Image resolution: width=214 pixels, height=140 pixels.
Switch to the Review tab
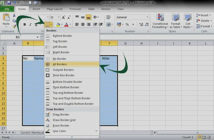[x=106, y=9]
